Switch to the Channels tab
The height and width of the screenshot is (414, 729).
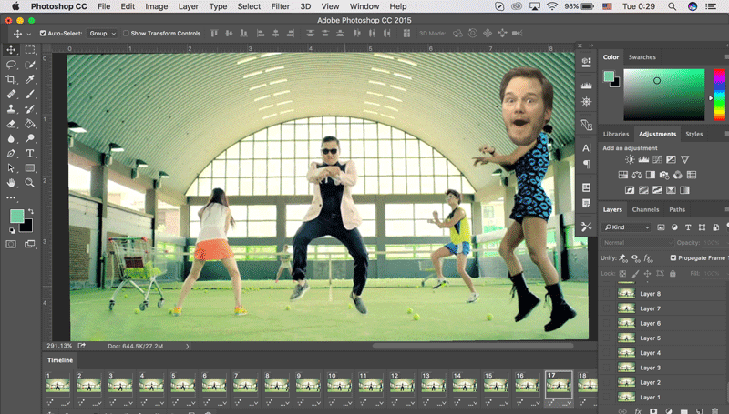645,210
